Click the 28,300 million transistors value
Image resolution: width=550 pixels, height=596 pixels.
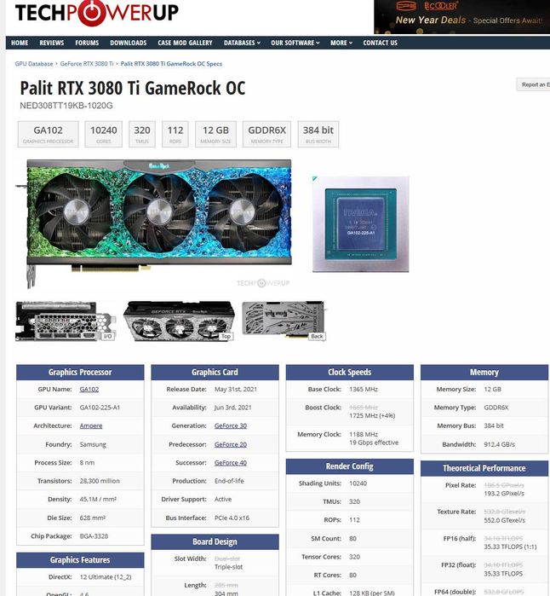coord(100,481)
